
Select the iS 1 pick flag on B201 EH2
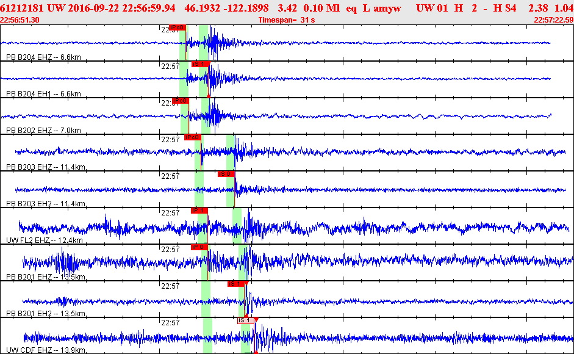(x=236, y=284)
